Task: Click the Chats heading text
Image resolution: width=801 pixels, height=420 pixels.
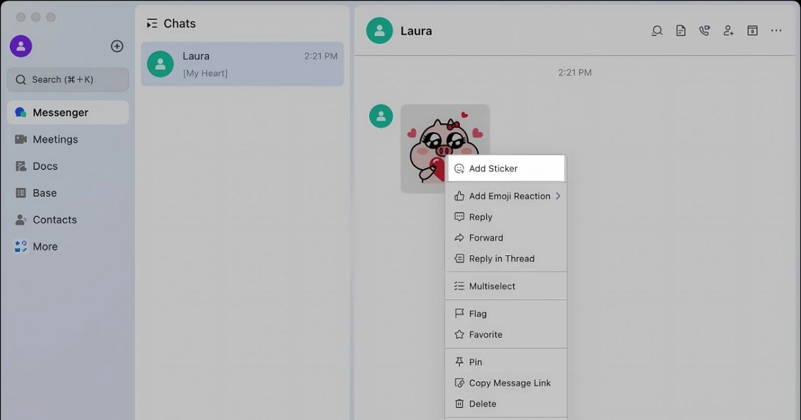Action: pos(180,23)
